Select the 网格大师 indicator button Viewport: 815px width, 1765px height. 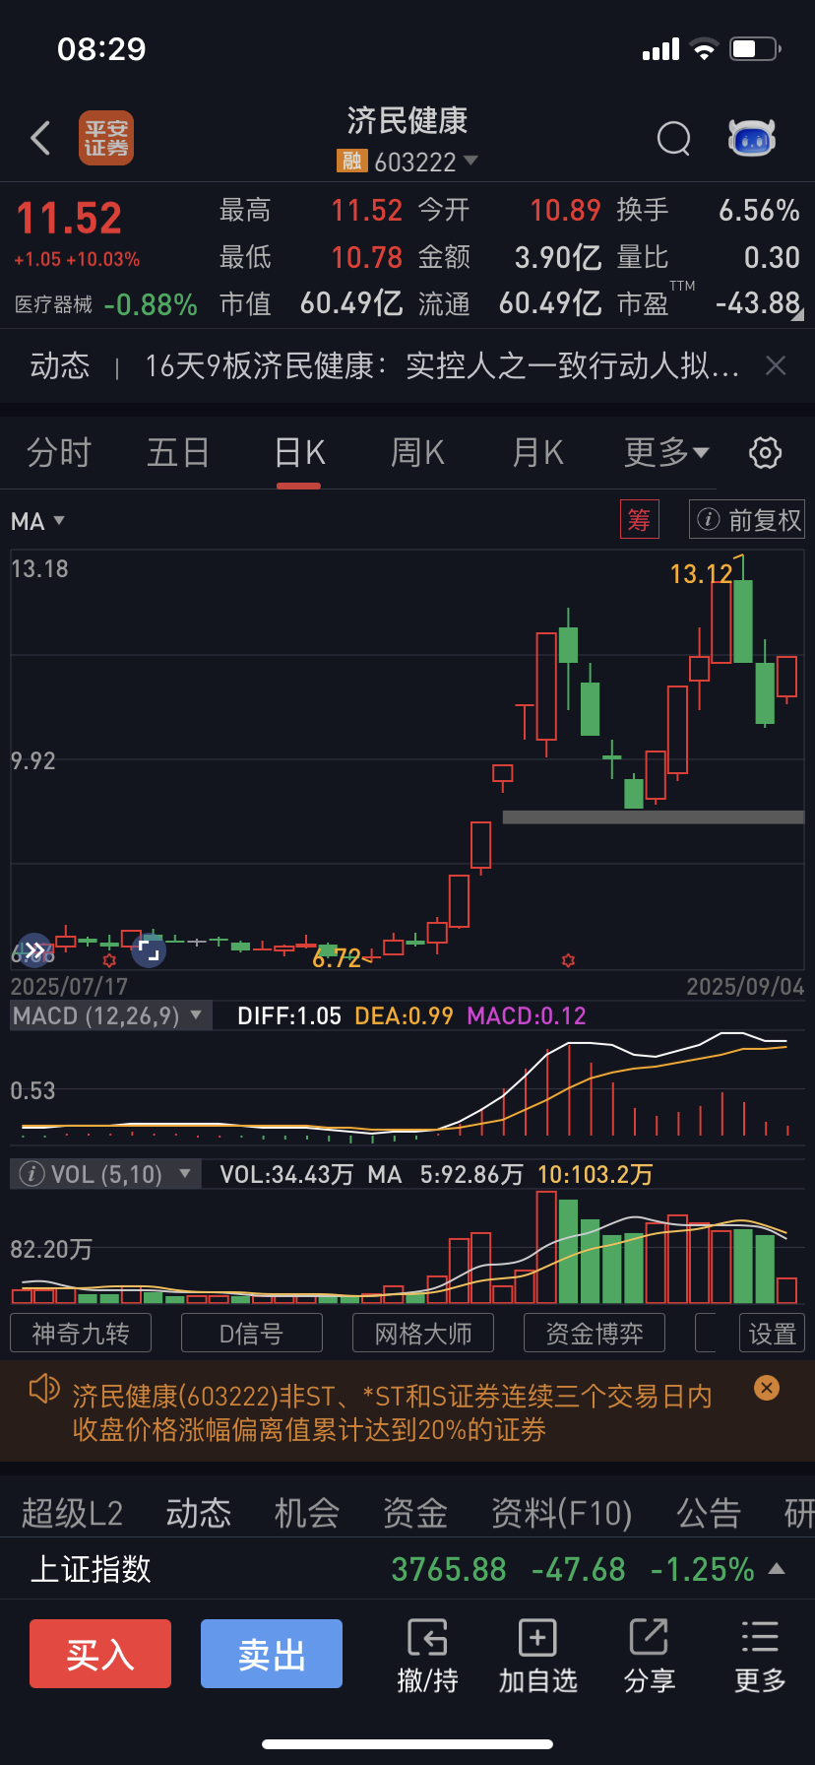point(423,1334)
